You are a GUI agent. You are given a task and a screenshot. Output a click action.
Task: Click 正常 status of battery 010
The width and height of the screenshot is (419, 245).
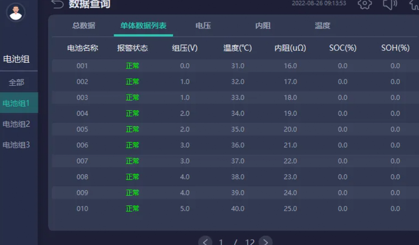click(132, 208)
